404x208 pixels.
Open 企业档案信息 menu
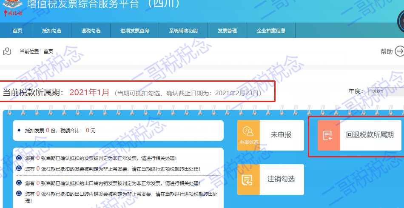click(271, 31)
